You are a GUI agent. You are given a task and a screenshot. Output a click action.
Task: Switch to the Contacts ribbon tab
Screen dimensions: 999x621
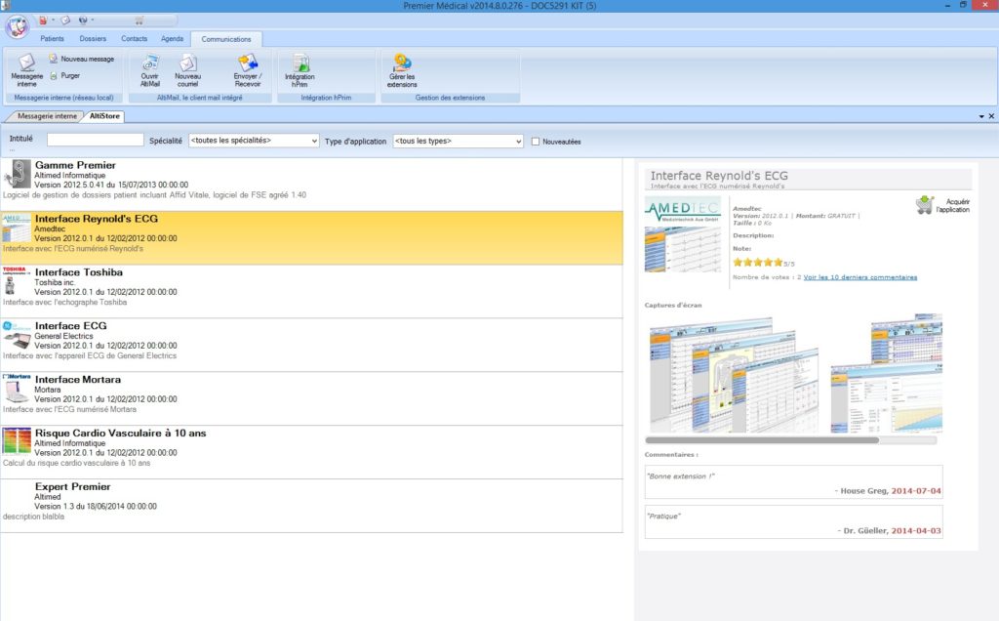point(134,39)
